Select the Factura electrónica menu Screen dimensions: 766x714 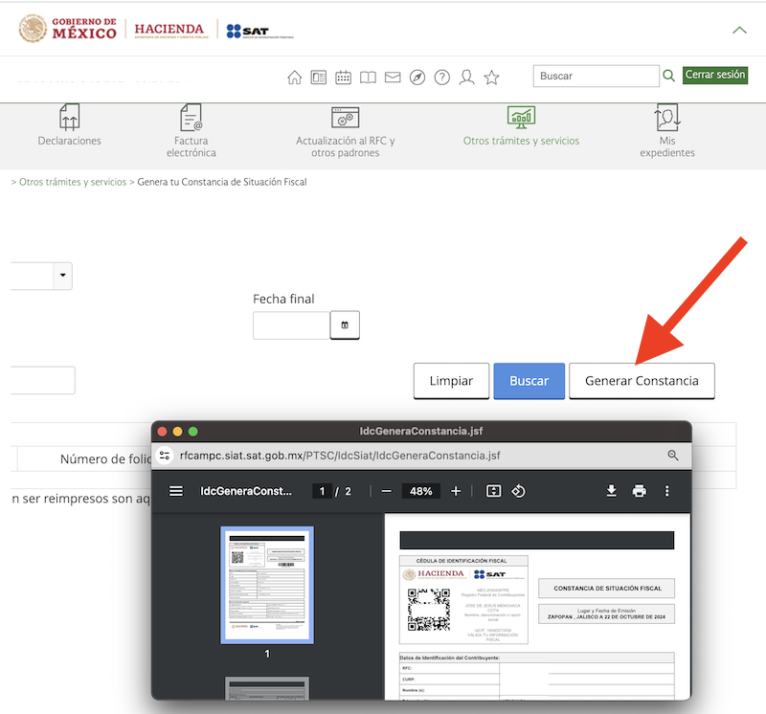pyautogui.click(x=191, y=129)
